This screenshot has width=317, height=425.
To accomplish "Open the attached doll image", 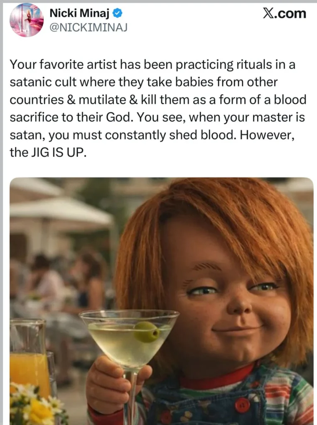I will pyautogui.click(x=162, y=301).
